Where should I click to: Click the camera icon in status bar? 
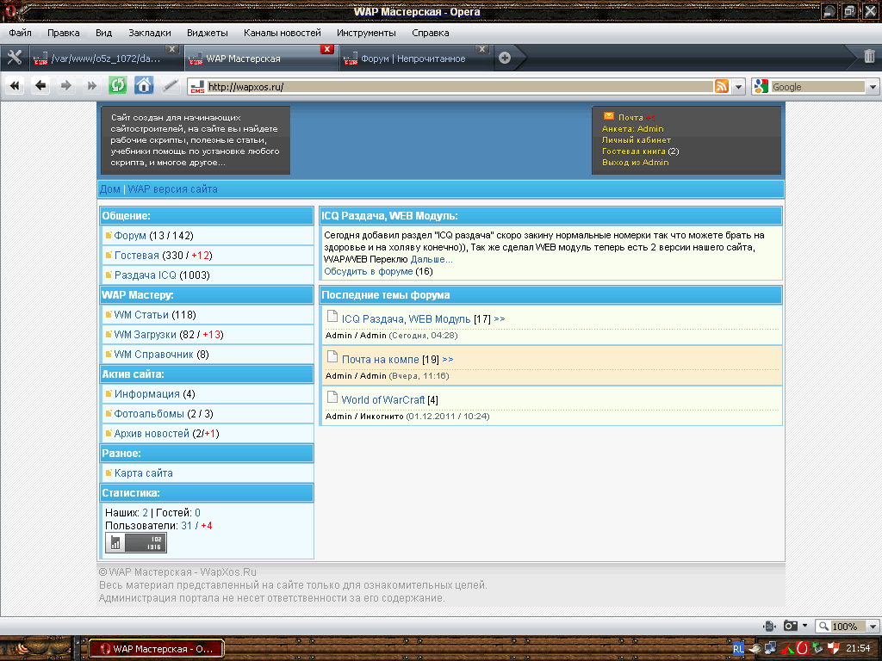coord(791,626)
